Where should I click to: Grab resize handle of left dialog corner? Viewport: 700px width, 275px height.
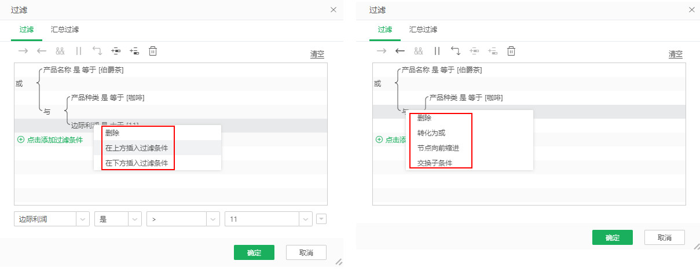point(339,261)
